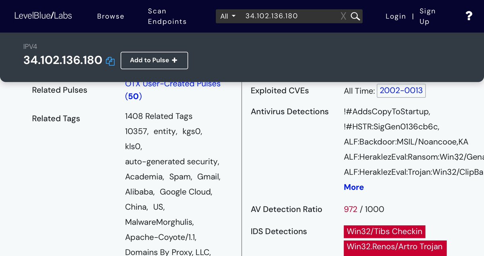Image resolution: width=484 pixels, height=256 pixels.
Task: Copy the IP address with copy icon
Action: [x=110, y=61]
